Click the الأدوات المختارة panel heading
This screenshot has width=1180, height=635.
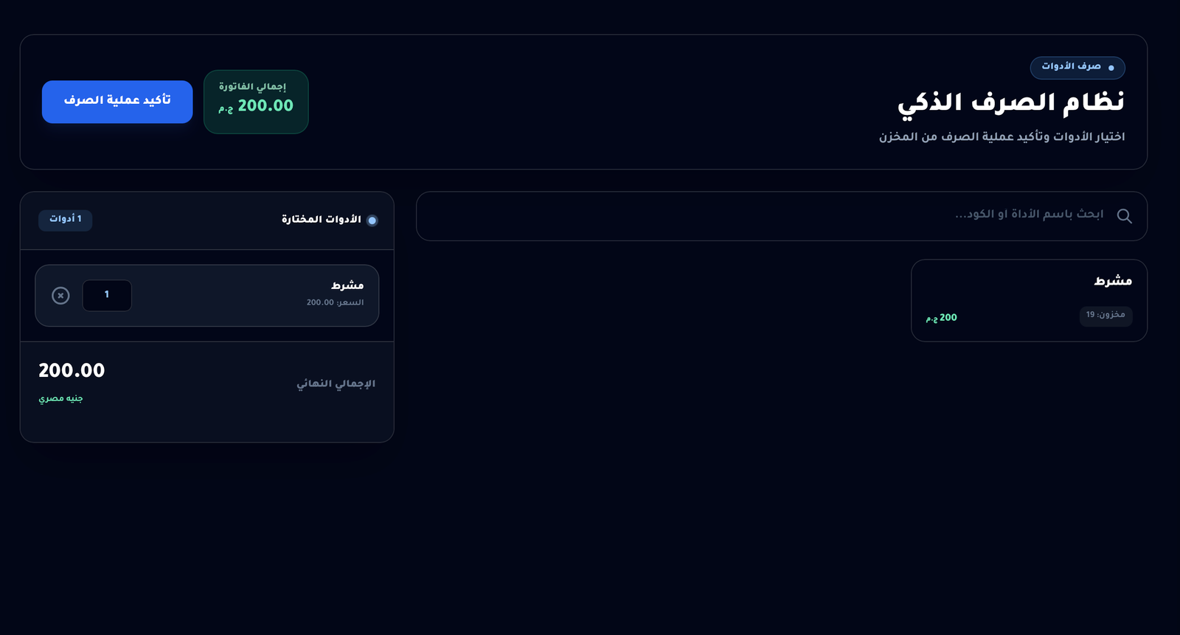322,220
